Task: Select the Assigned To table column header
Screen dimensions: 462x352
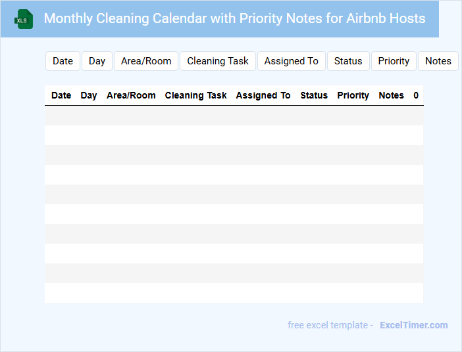Action: [263, 95]
